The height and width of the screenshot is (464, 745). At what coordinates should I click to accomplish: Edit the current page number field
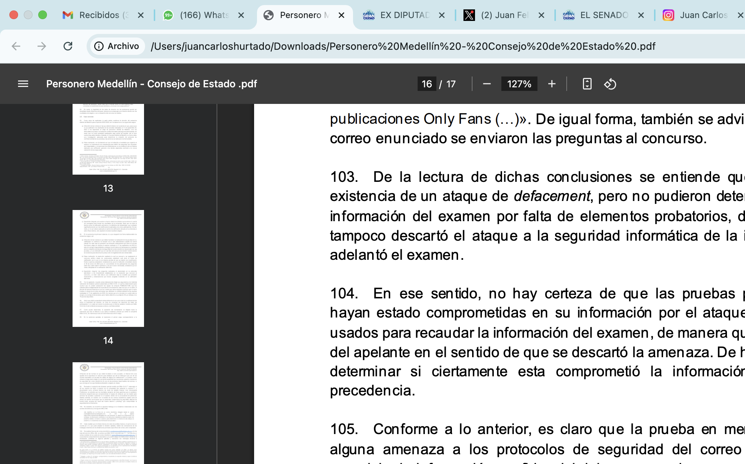[426, 84]
